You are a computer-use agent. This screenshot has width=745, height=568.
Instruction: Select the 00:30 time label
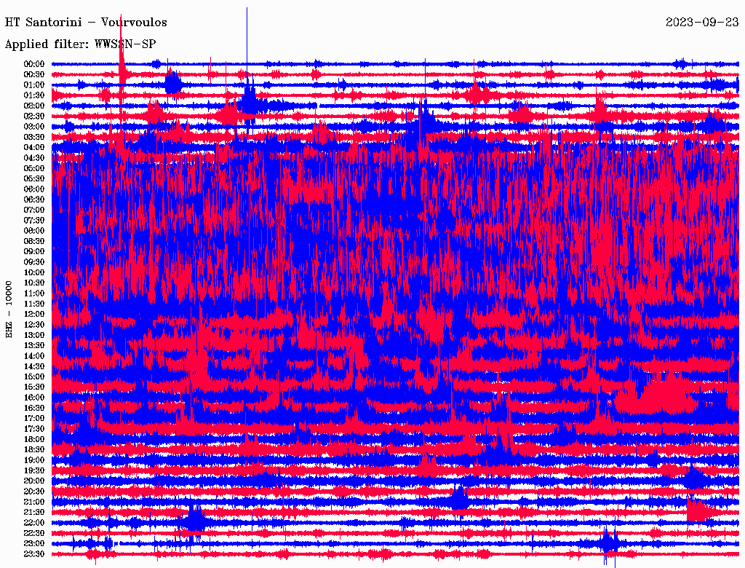(33, 74)
